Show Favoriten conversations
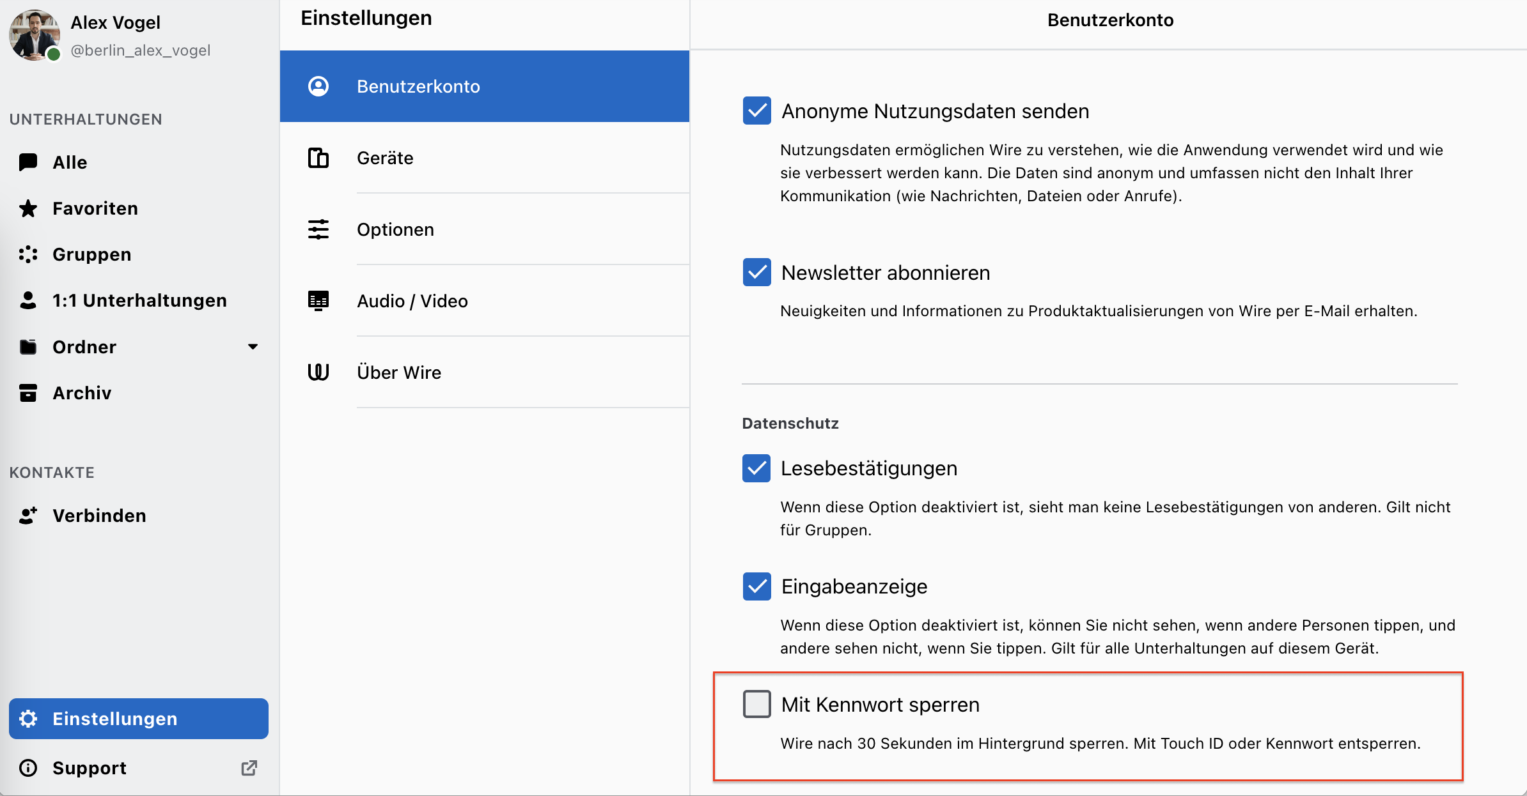The width and height of the screenshot is (1527, 796). [x=139, y=208]
